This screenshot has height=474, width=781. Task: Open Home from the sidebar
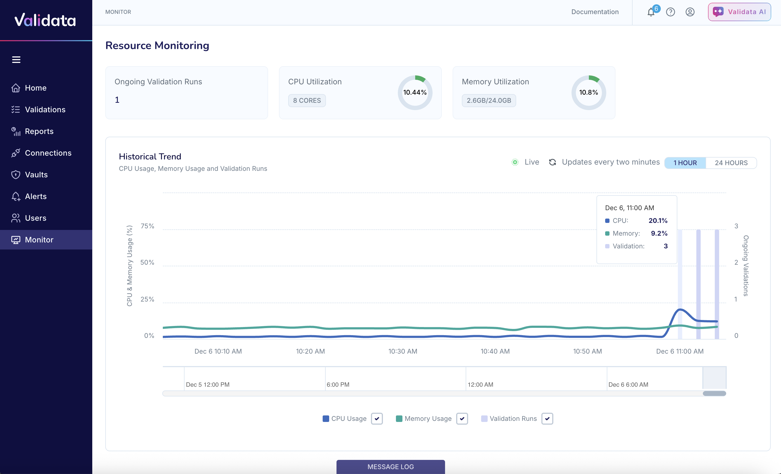click(36, 88)
